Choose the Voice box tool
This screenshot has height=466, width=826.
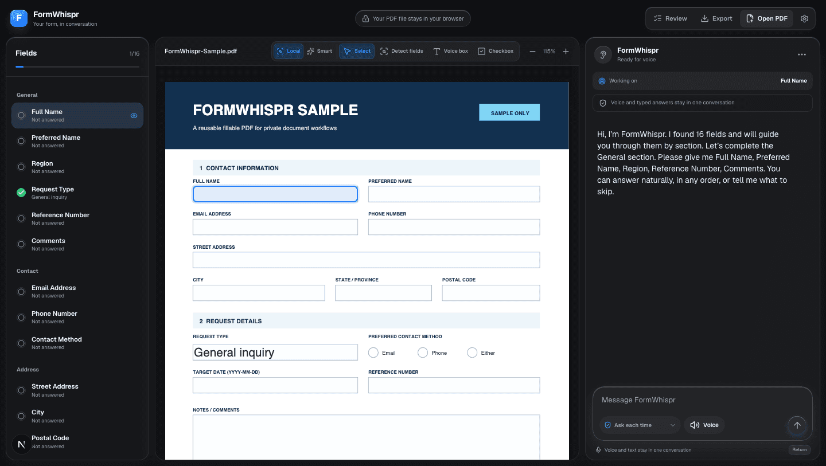click(x=450, y=51)
